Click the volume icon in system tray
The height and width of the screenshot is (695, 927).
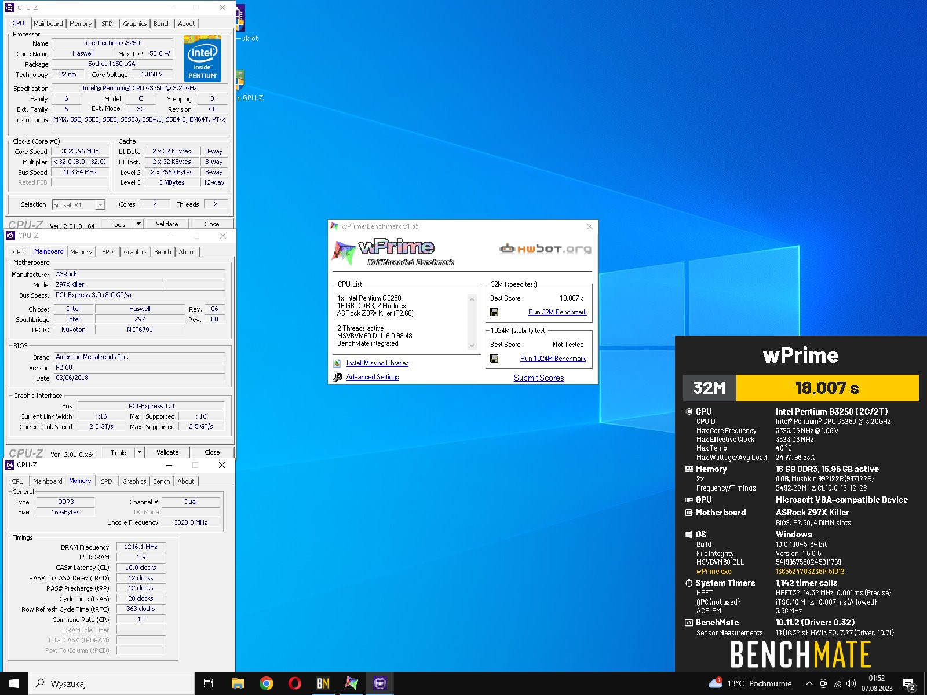(851, 684)
